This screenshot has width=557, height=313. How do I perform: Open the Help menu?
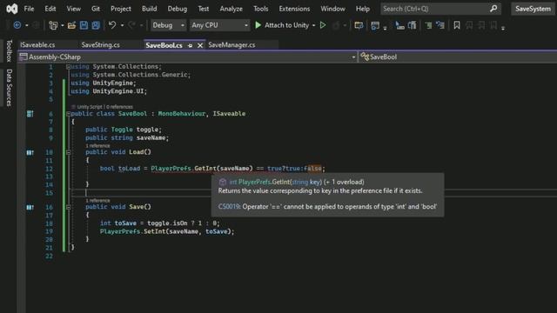pyautogui.click(x=363, y=9)
